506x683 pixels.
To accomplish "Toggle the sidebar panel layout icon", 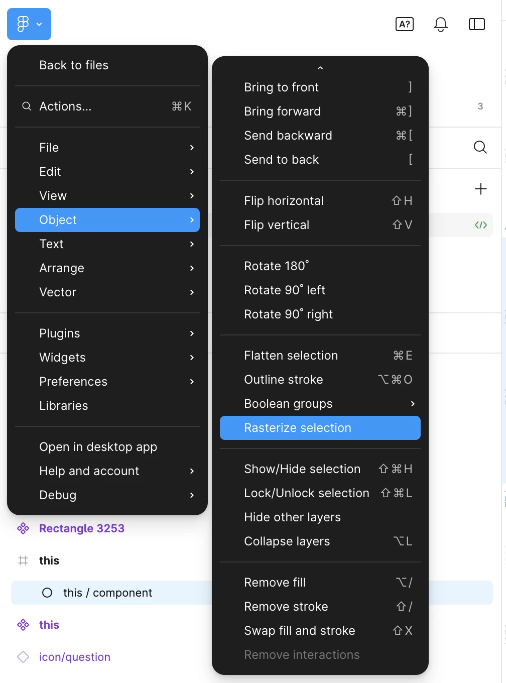I will tap(476, 24).
